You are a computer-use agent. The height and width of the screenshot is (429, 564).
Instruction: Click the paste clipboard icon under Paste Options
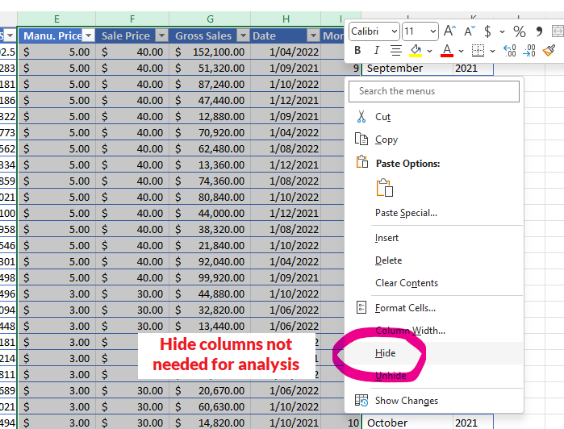click(x=385, y=188)
